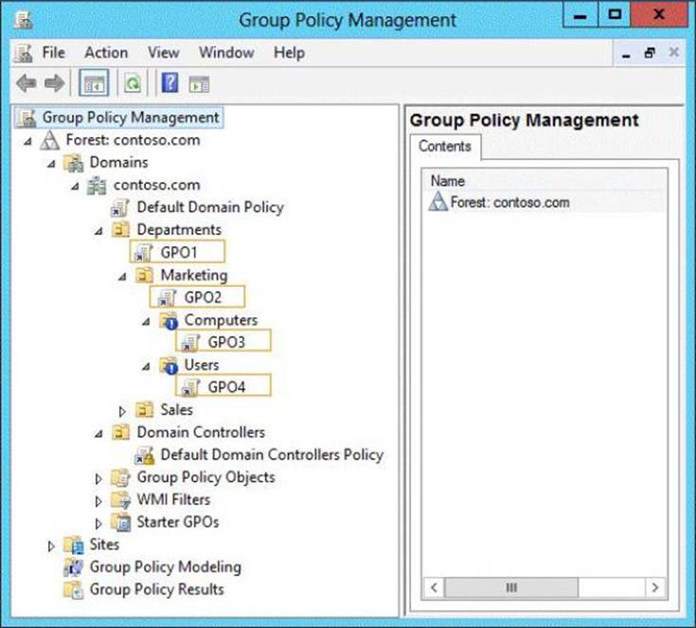The image size is (696, 628).
Task: Click the Refresh toolbar icon
Action: click(x=133, y=84)
